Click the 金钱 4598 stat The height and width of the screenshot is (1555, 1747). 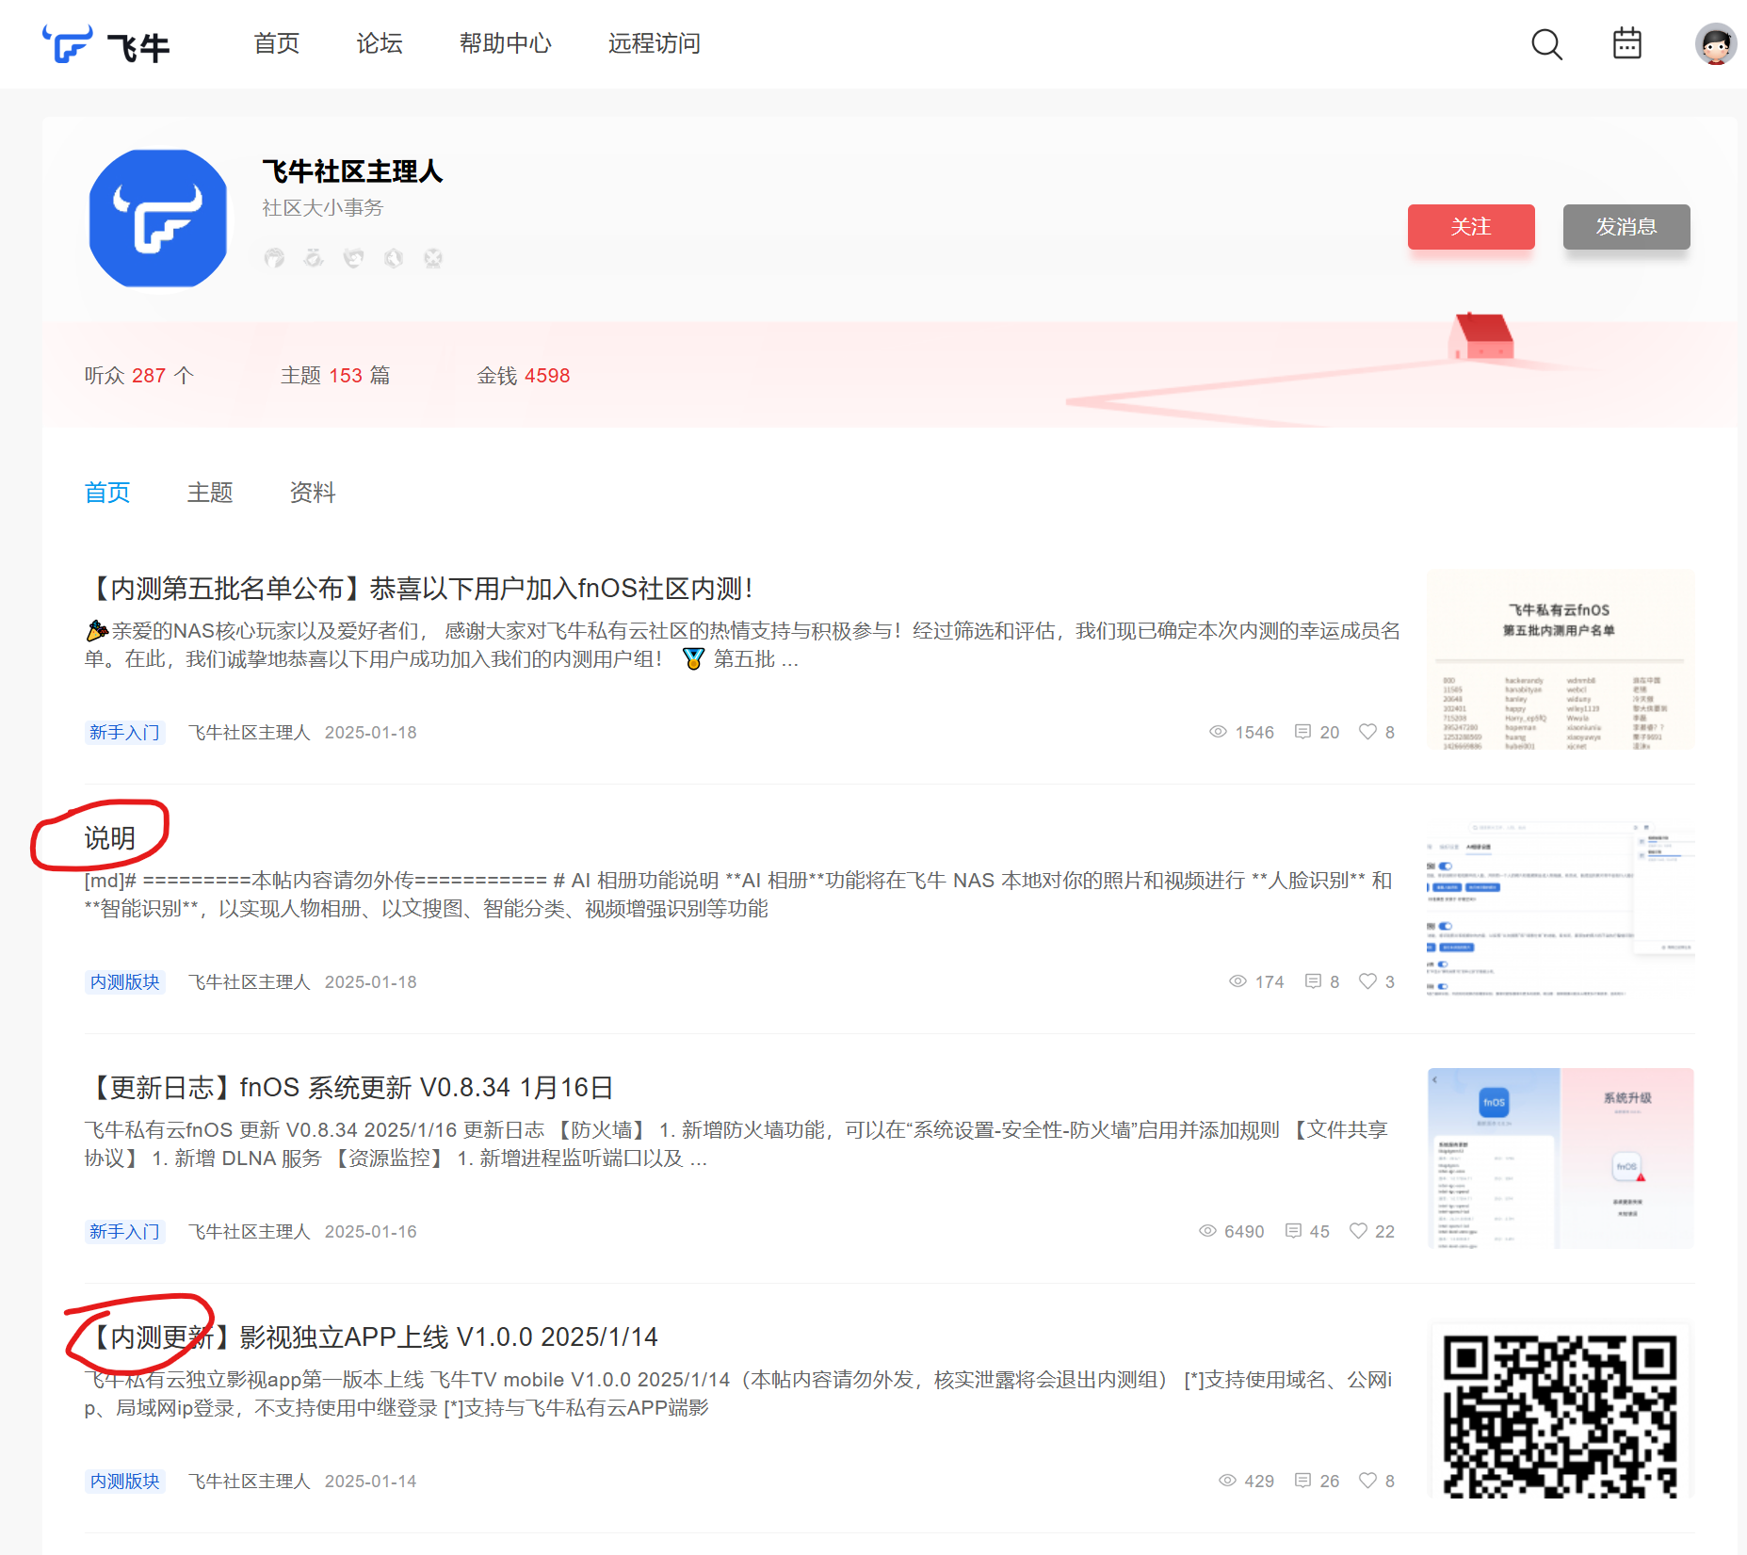pyautogui.click(x=524, y=376)
